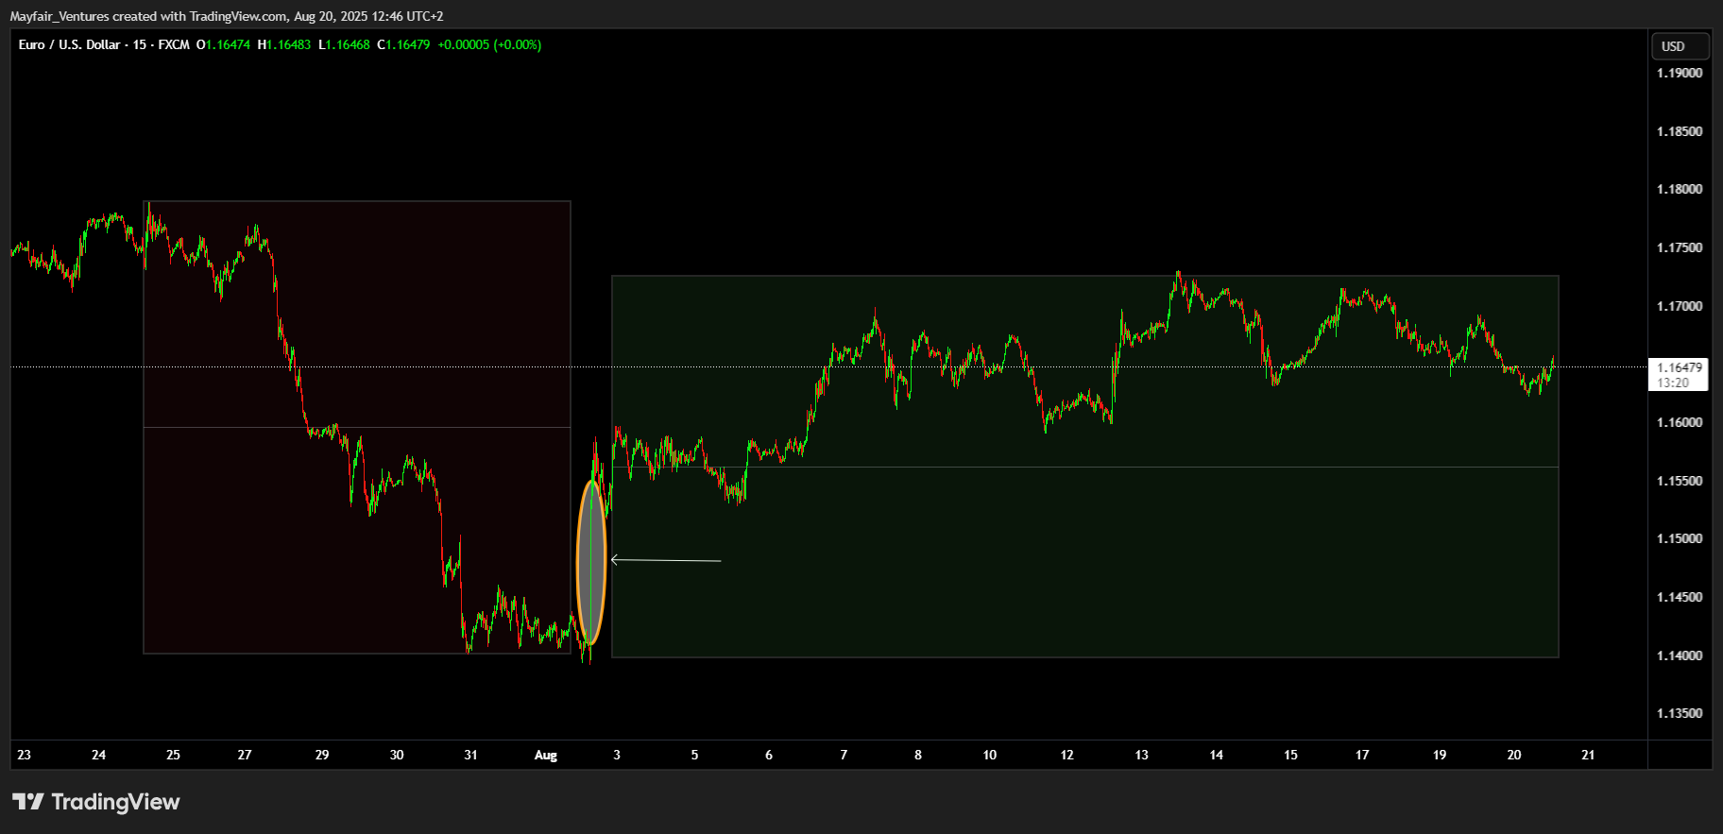Open the USD currency selector
Screen dimensions: 1723x834
tap(1680, 46)
